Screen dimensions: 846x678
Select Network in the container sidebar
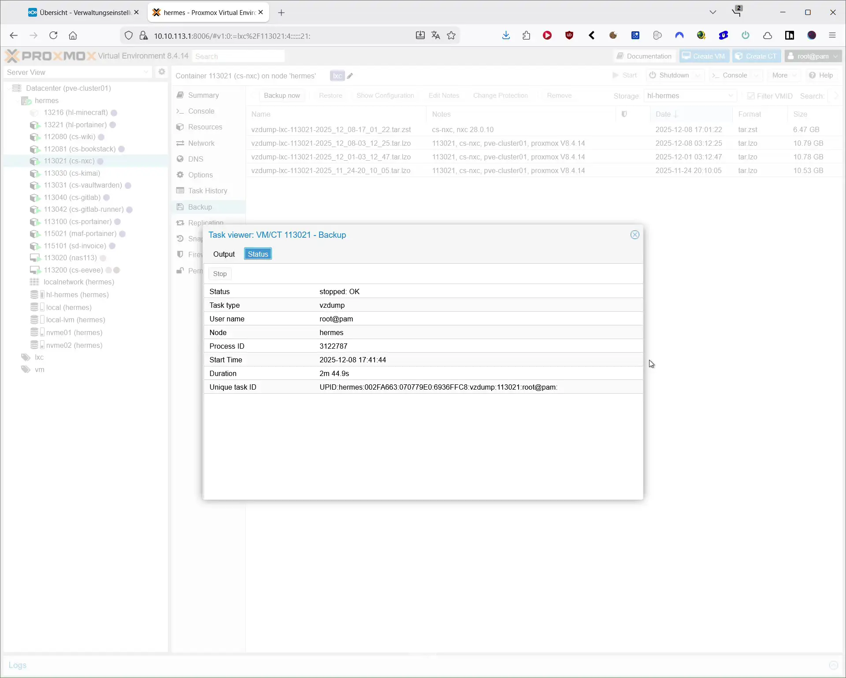coord(201,143)
